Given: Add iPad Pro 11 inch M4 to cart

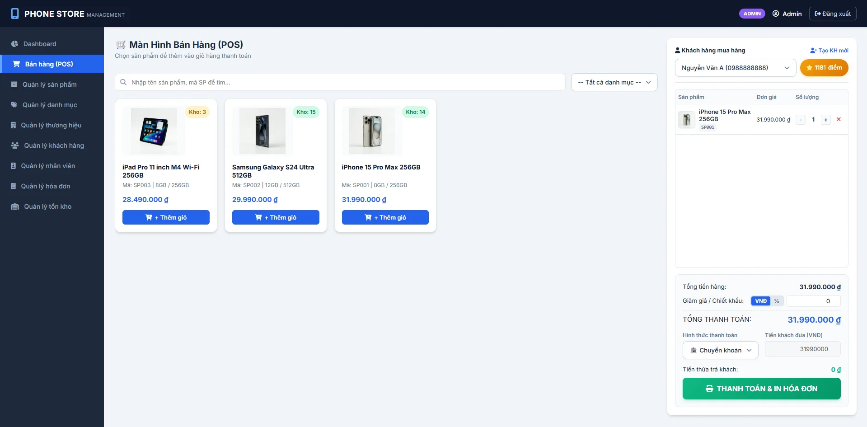Looking at the screenshot, I should click(x=166, y=217).
